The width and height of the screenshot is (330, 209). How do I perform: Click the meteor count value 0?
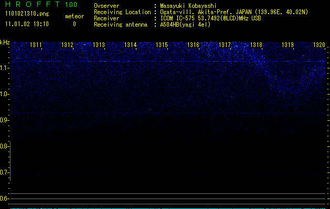[74, 24]
